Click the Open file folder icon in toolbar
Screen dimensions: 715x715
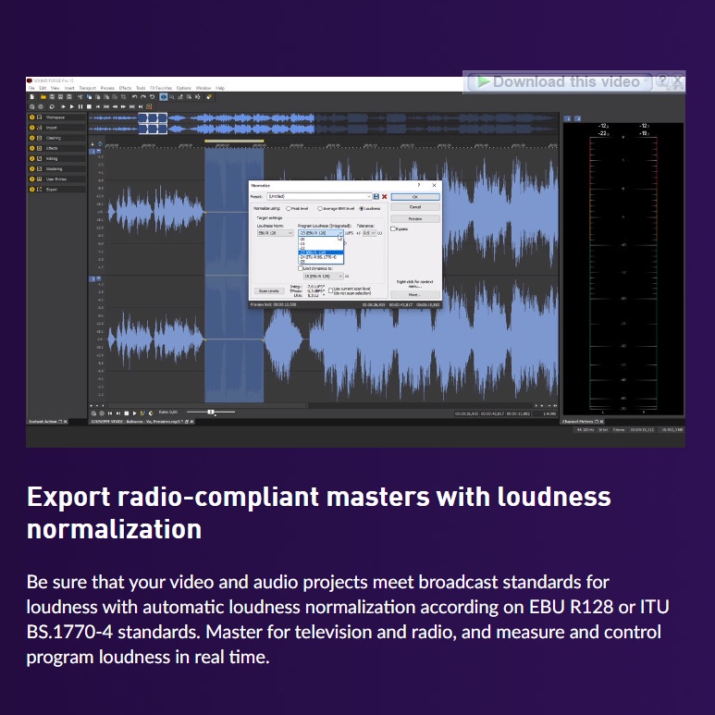[43, 96]
